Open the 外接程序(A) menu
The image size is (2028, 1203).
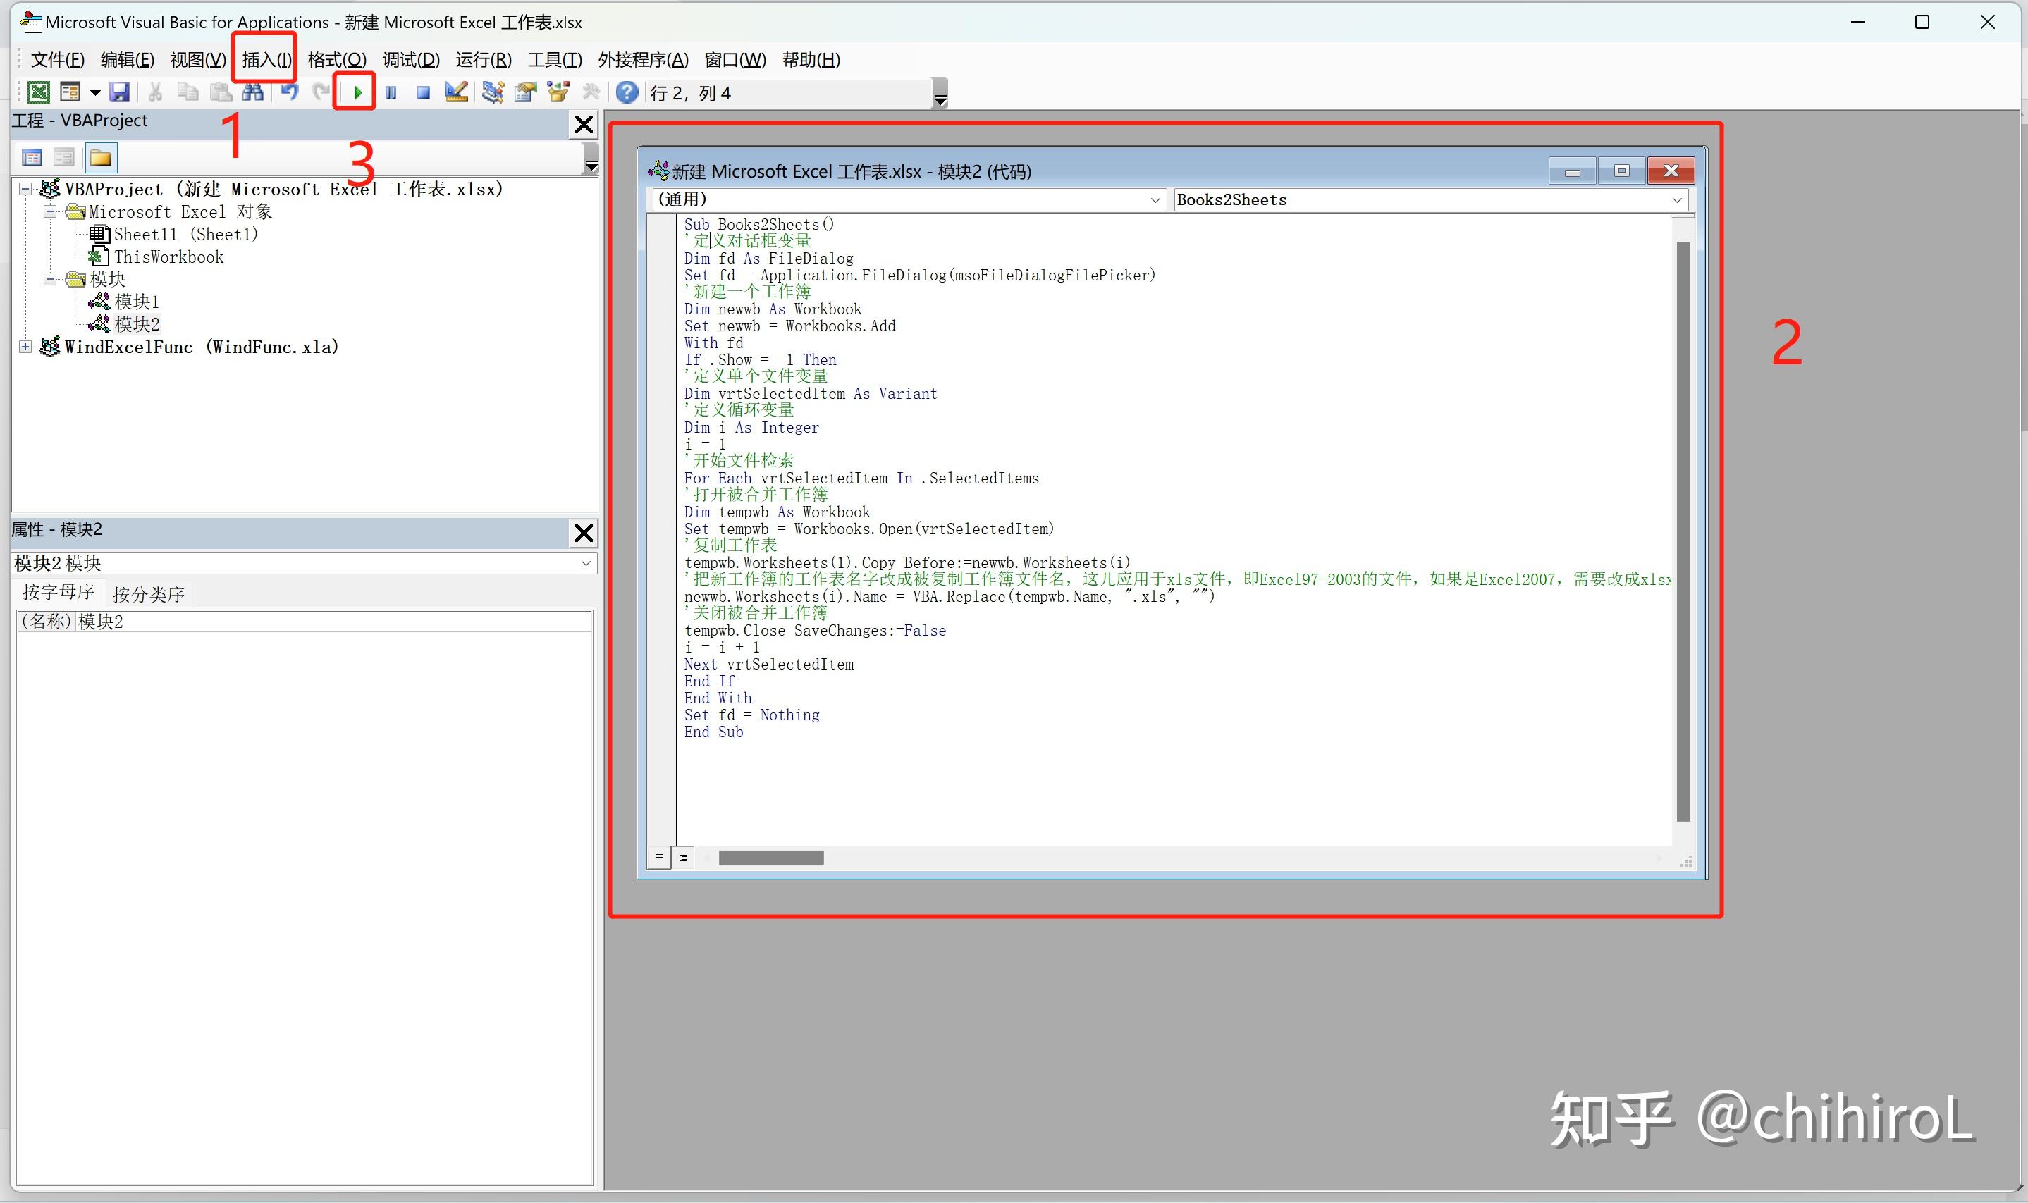pos(643,60)
